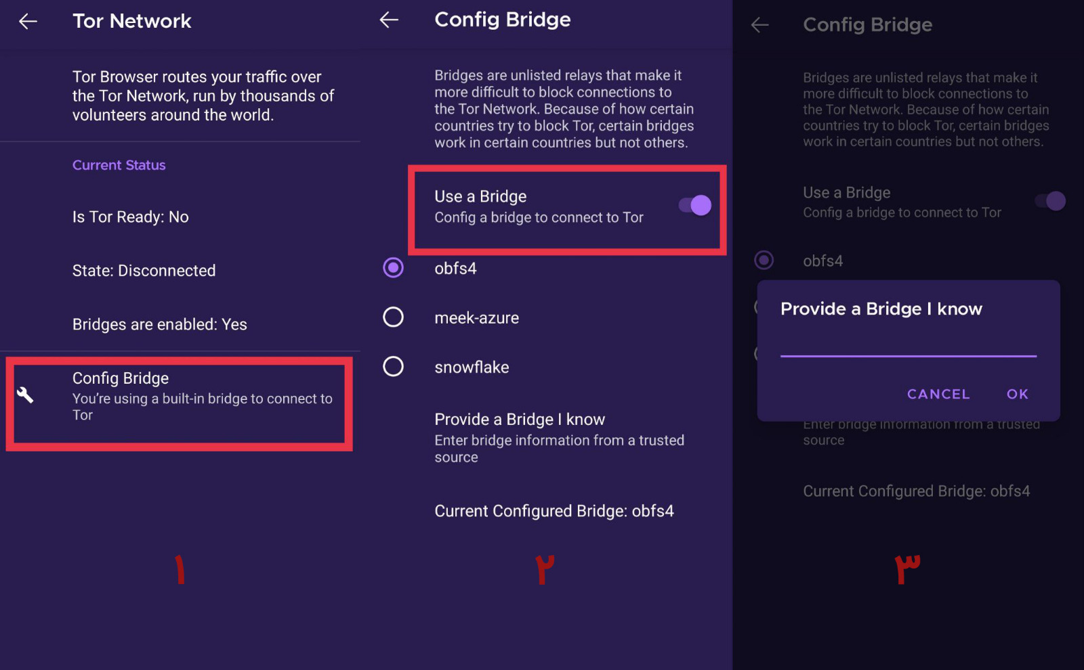Choose the meek-azure bridge option

(x=393, y=317)
